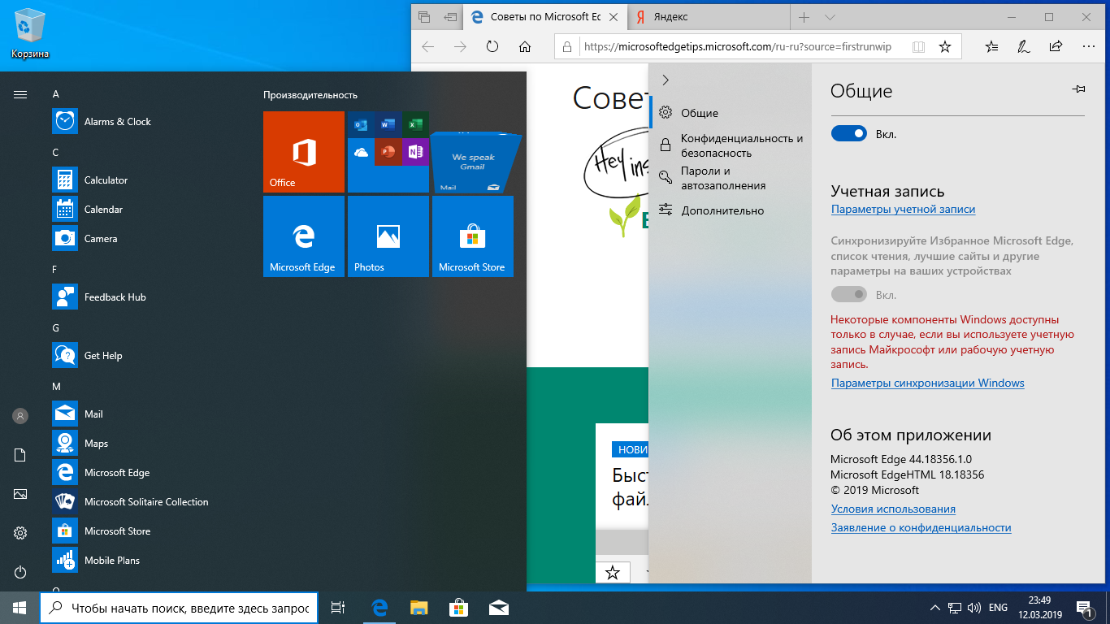Switch to the Яндекс tab
The image size is (1110, 624).
tap(708, 17)
